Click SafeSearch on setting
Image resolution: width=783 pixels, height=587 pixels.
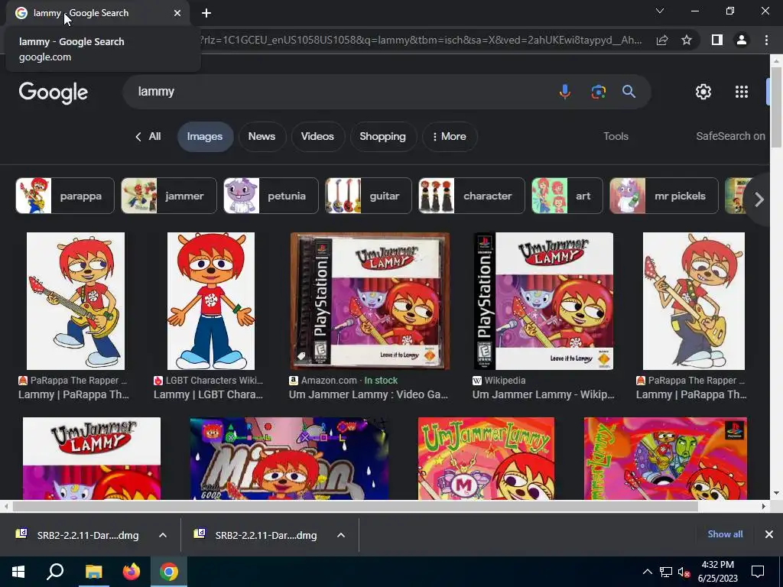pyautogui.click(x=730, y=136)
